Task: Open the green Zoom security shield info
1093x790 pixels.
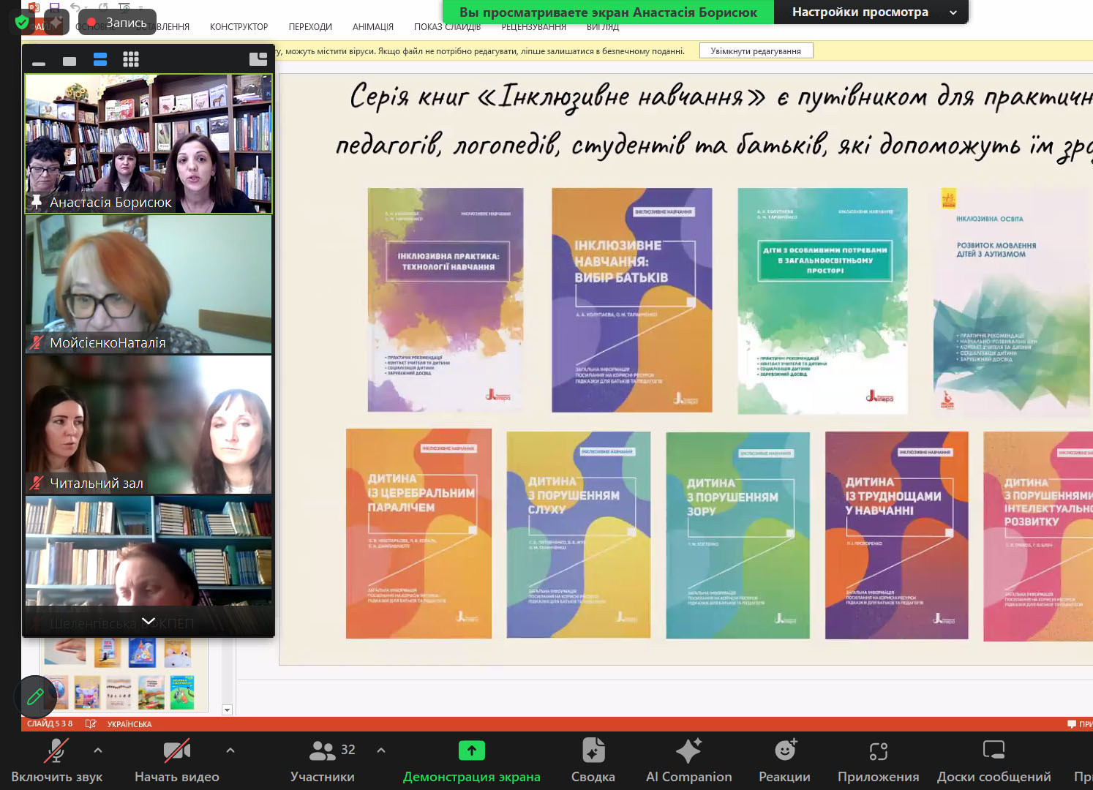Action: (x=22, y=23)
